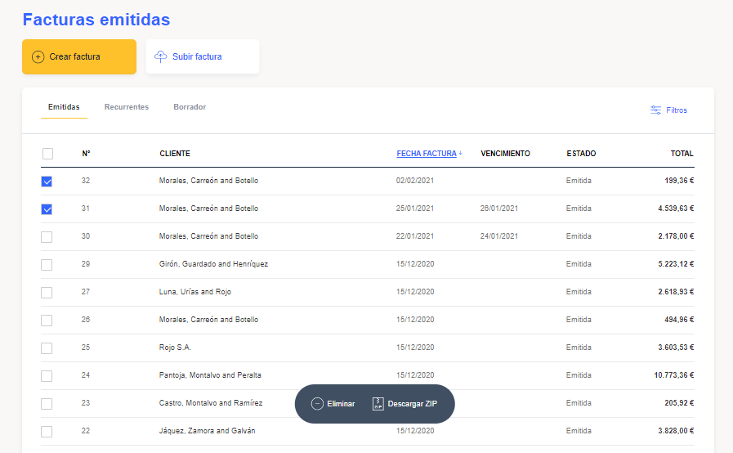Viewport: 733px width, 453px height.
Task: Click the sort arrow next to Fecha Factura
Action: (460, 153)
